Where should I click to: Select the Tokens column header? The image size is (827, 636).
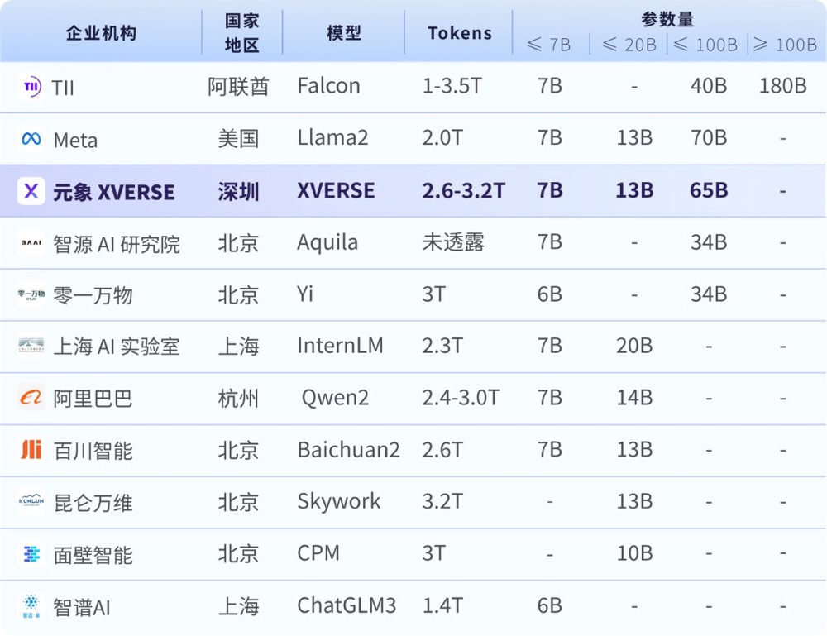[460, 33]
